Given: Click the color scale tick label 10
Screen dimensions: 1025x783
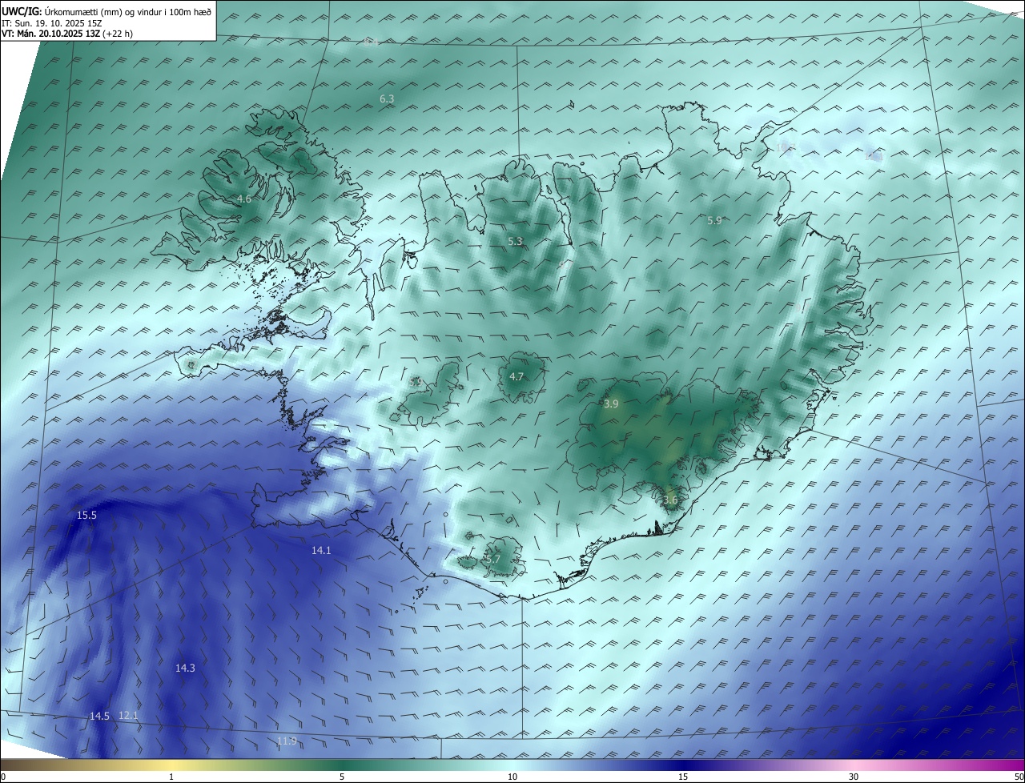Looking at the screenshot, I should pyautogui.click(x=512, y=777).
